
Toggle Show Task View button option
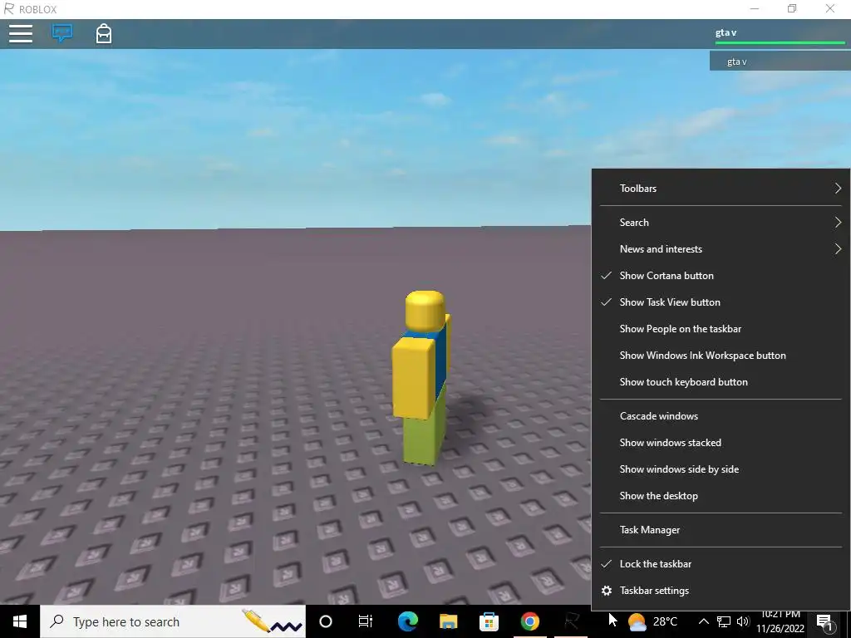coord(721,302)
